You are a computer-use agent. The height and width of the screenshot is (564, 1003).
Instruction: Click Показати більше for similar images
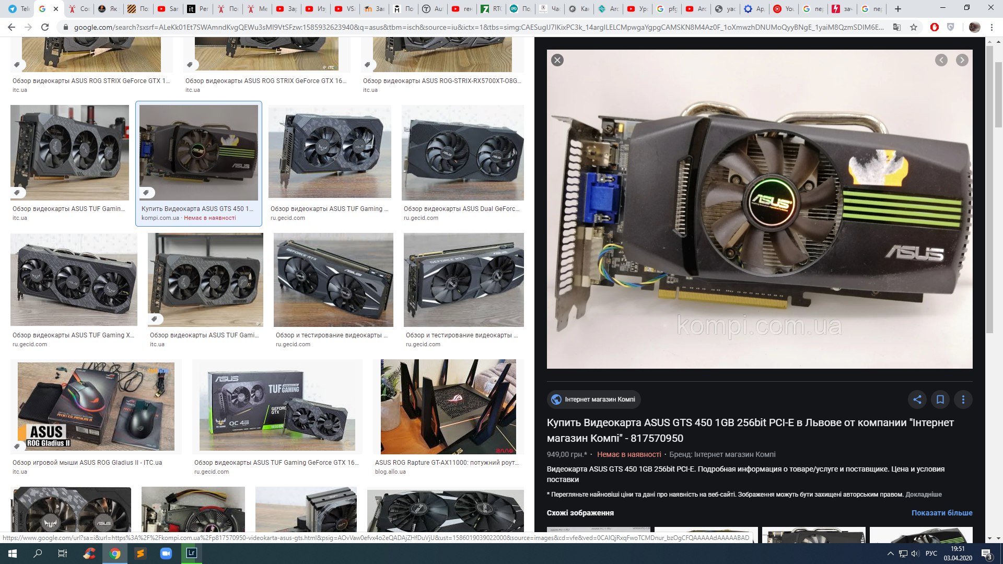942,513
